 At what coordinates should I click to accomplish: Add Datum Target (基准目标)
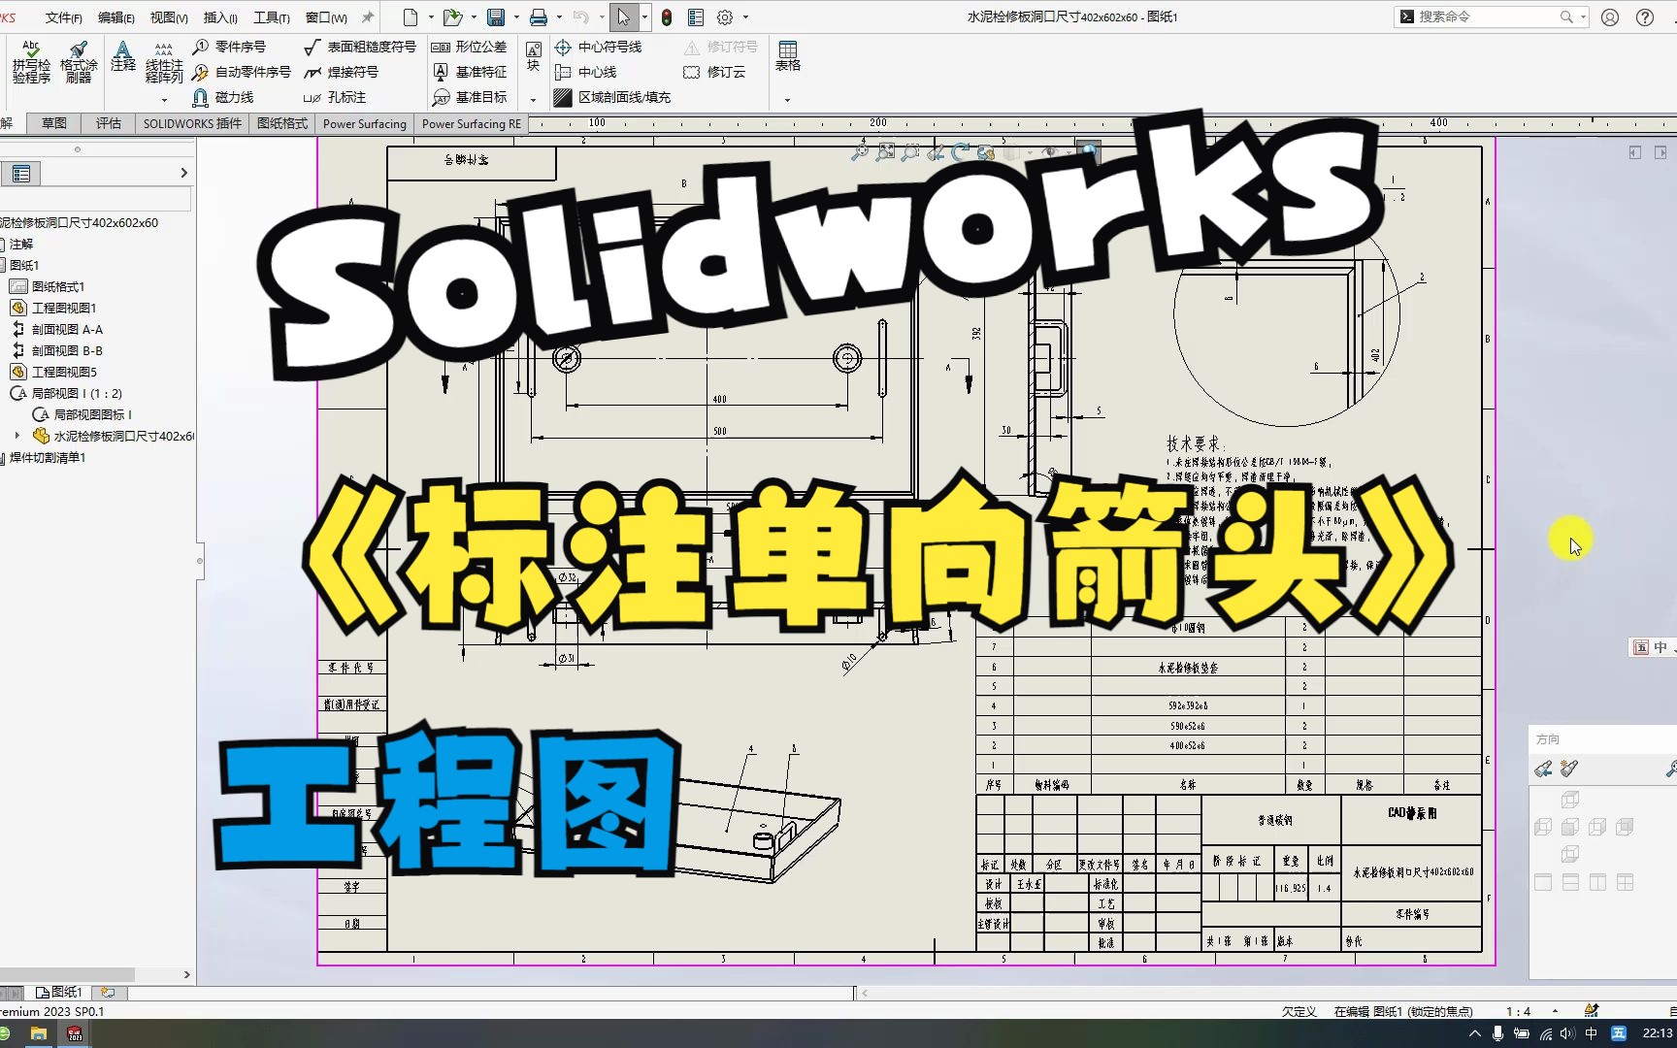(469, 97)
